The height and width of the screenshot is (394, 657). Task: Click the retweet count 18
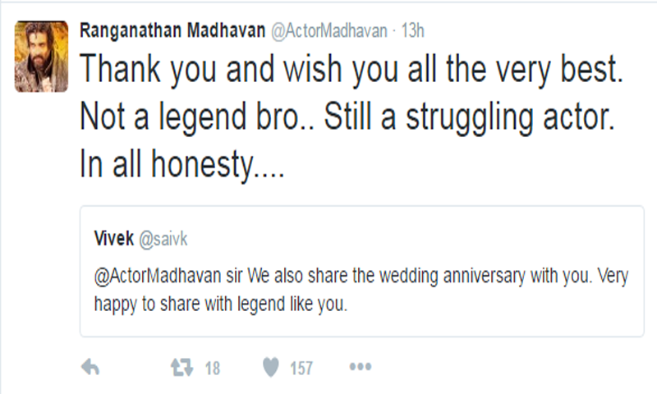tap(212, 369)
